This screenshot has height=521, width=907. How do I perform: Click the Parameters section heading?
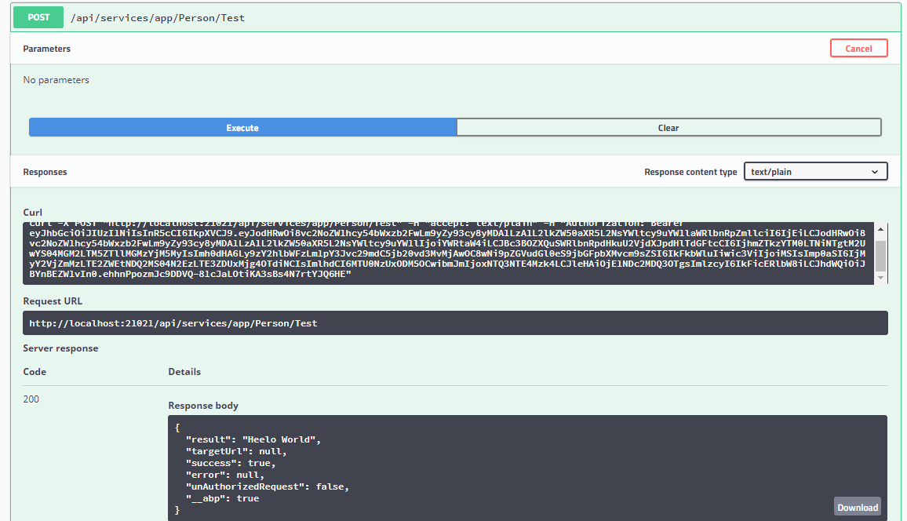pyautogui.click(x=47, y=49)
